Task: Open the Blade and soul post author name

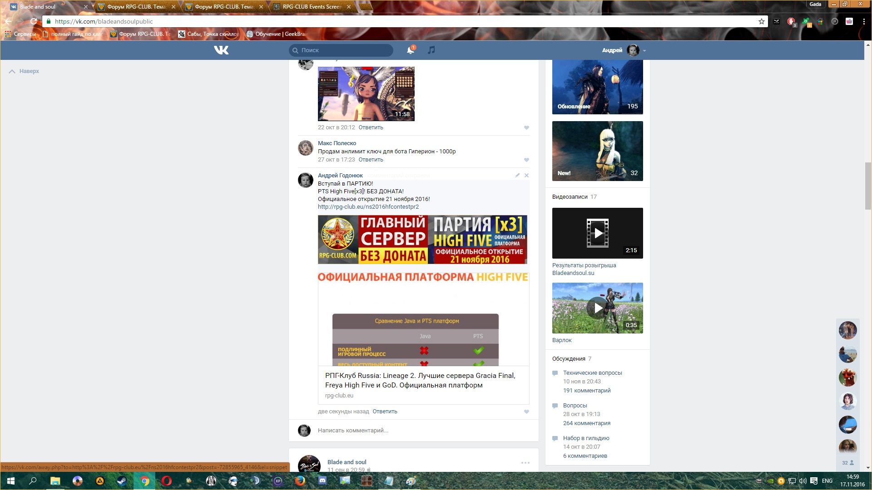Action: (347, 462)
